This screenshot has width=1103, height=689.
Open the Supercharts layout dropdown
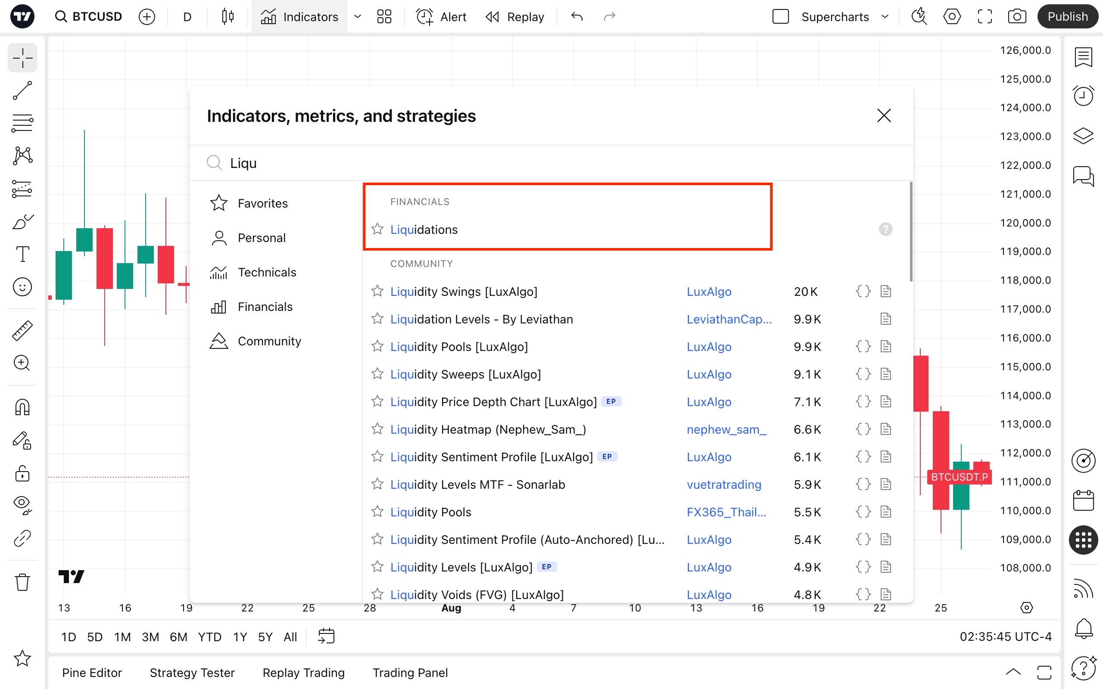coord(885,17)
